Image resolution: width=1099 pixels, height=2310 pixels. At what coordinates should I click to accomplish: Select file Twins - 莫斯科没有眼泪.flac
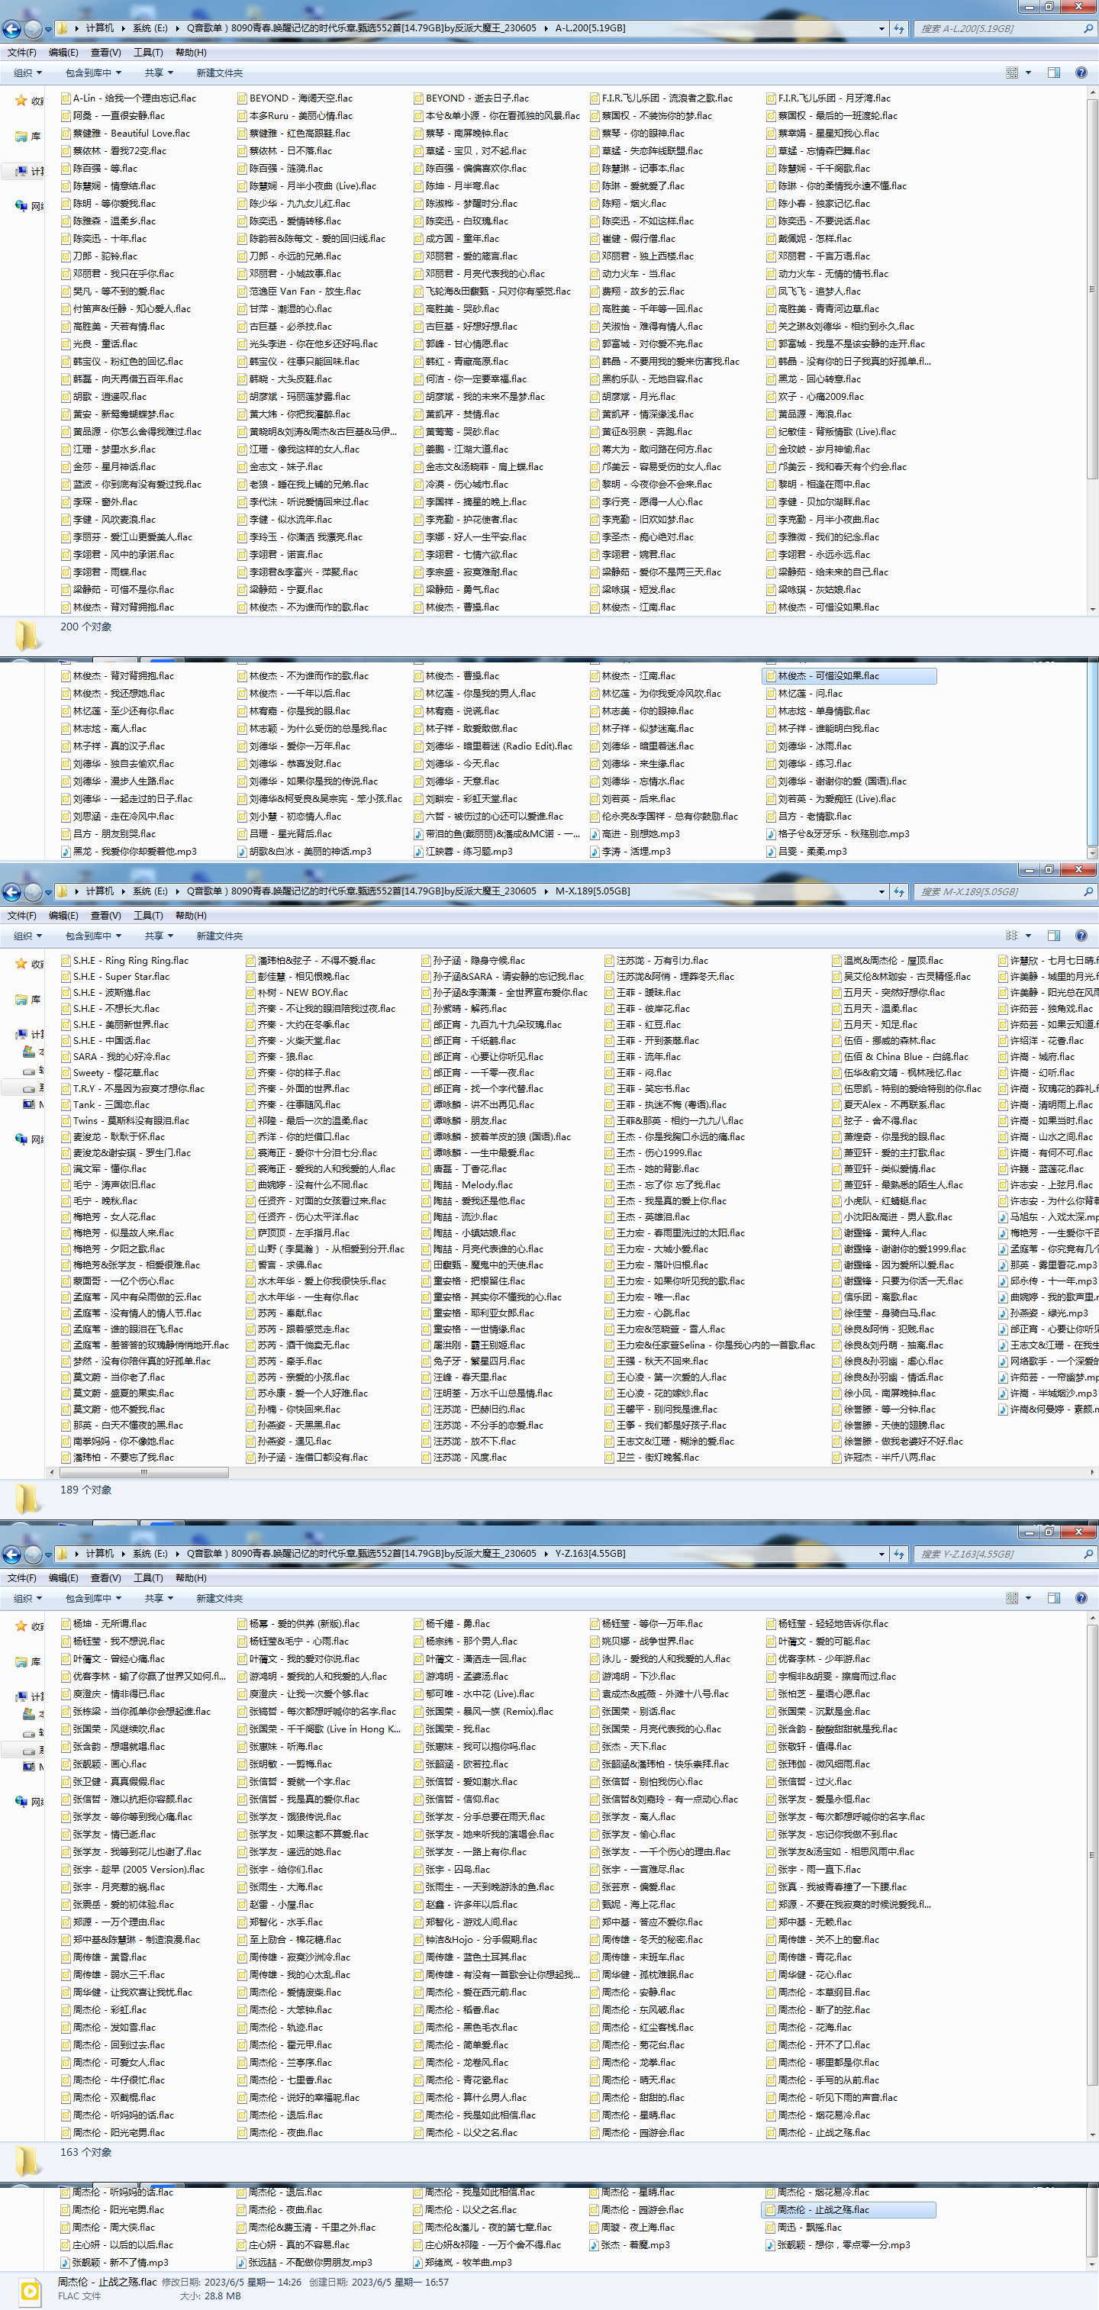tap(124, 1121)
